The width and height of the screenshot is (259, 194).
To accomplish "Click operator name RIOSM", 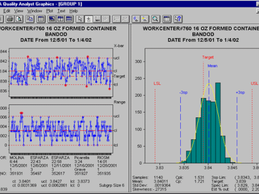I will point(103,158).
